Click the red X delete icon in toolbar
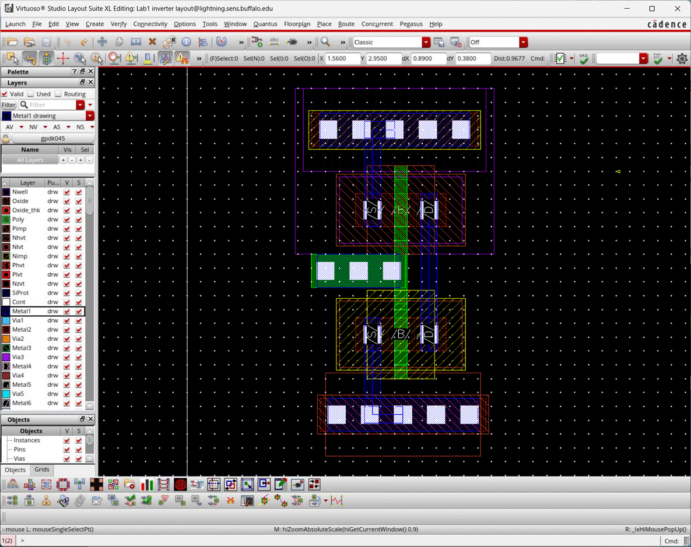 click(x=151, y=41)
